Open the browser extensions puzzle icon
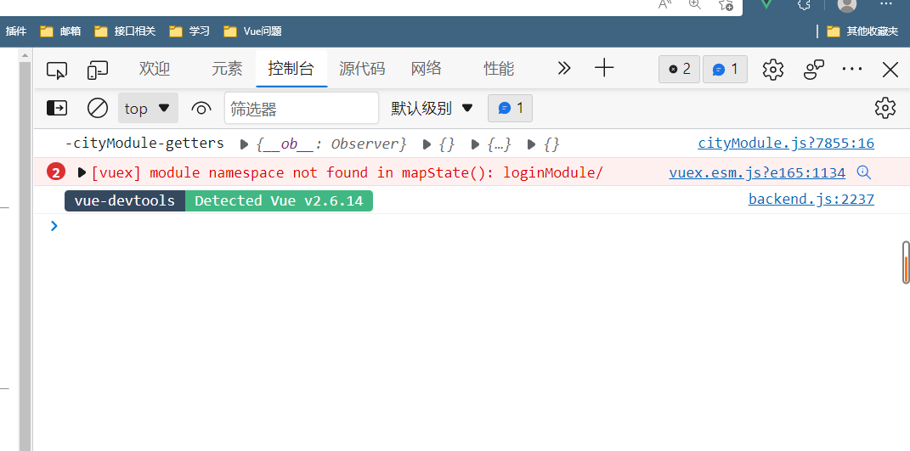 804,4
